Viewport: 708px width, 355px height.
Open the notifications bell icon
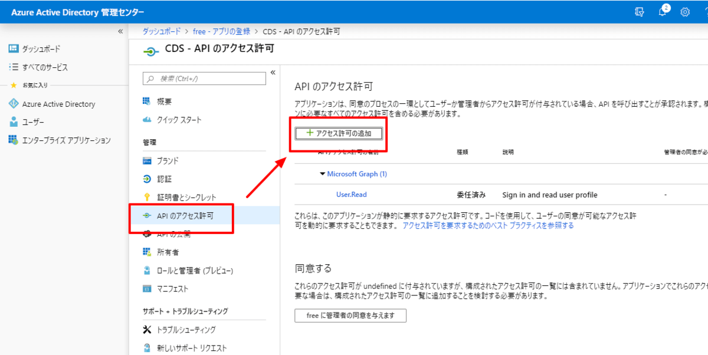(663, 12)
